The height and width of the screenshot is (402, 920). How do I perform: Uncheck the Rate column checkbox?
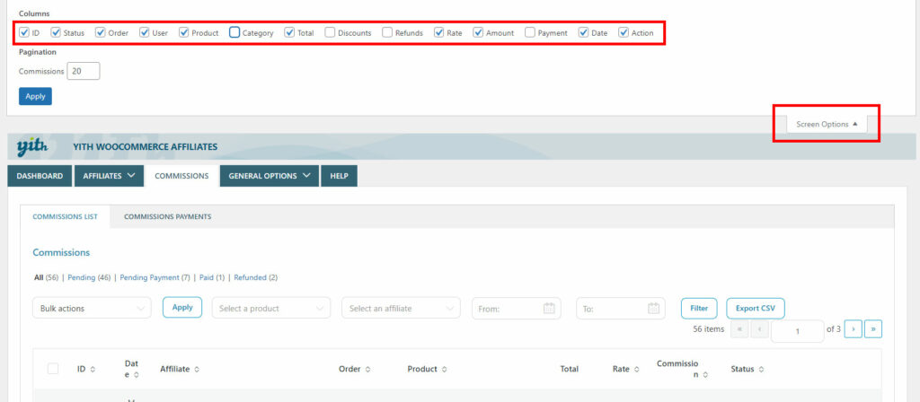pyautogui.click(x=439, y=33)
